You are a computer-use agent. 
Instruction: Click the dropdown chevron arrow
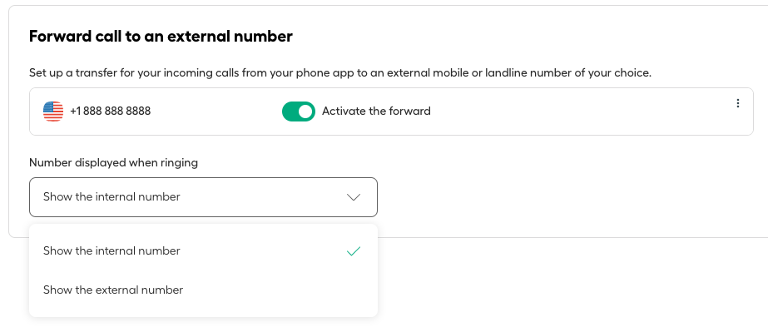click(353, 197)
